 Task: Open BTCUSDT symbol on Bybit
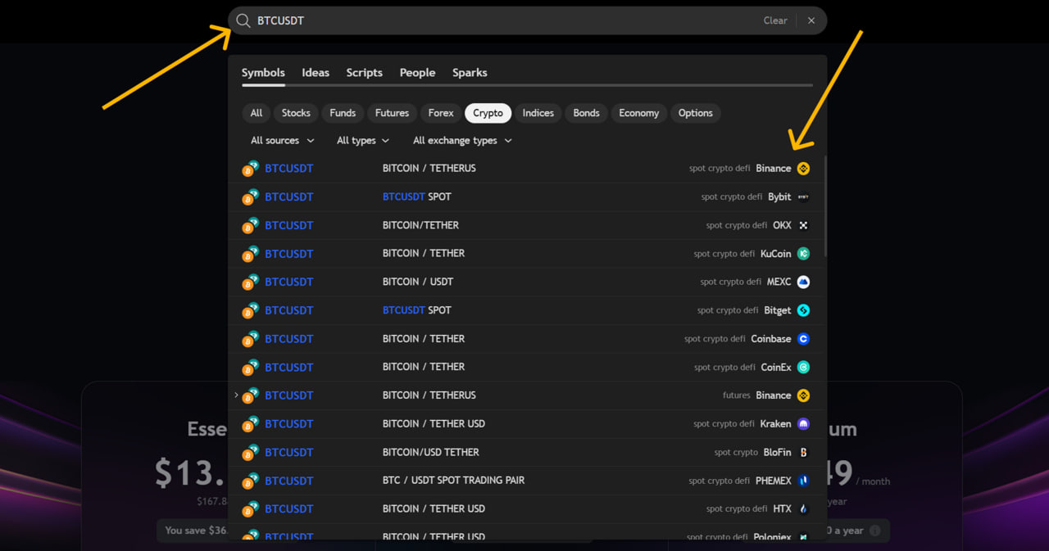coord(289,197)
